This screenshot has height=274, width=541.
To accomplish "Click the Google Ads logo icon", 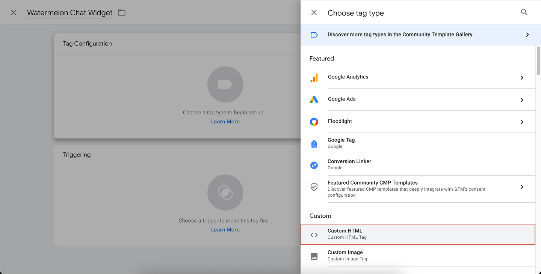I will tap(314, 99).
